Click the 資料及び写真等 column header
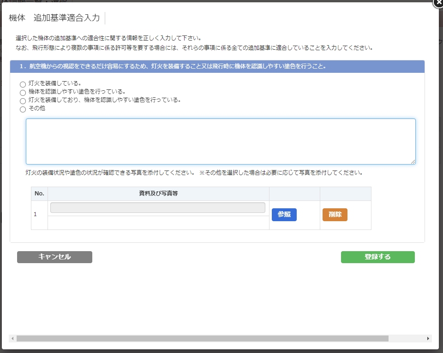443x353 pixels. 158,194
